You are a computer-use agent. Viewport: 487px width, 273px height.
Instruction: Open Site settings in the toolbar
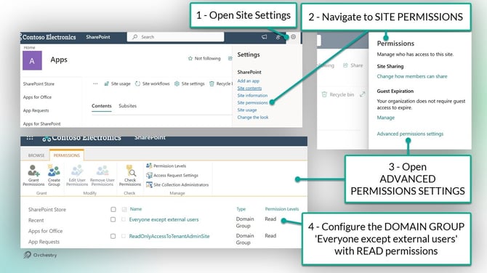[x=190, y=83]
